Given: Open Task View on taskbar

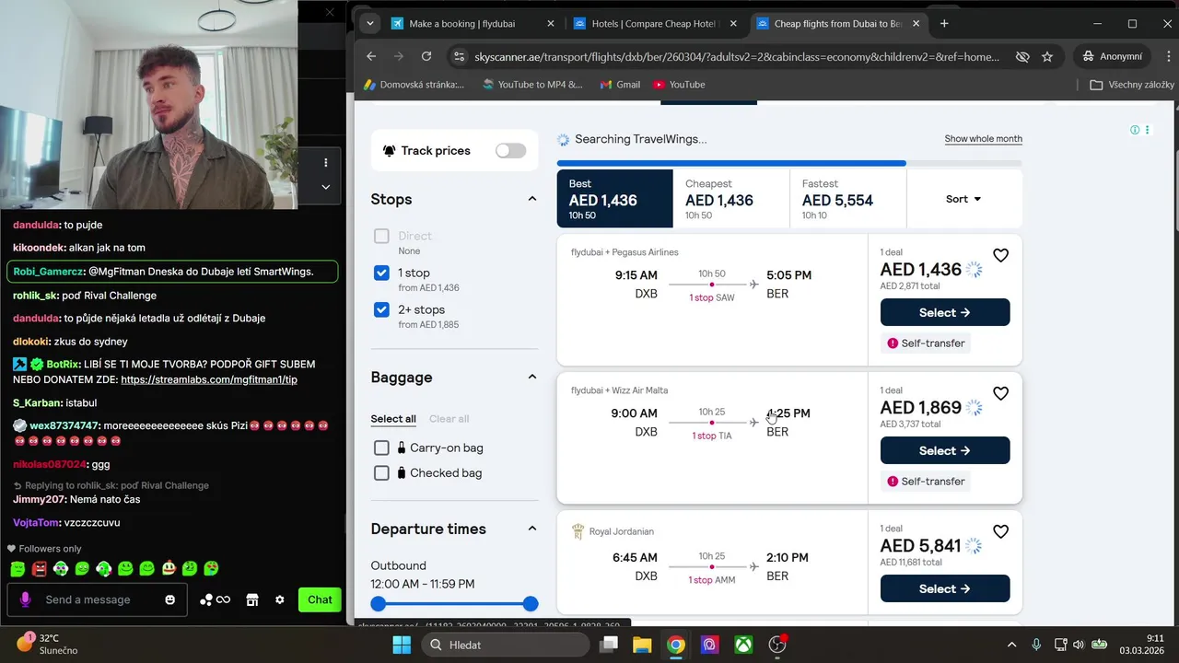Looking at the screenshot, I should 609,645.
